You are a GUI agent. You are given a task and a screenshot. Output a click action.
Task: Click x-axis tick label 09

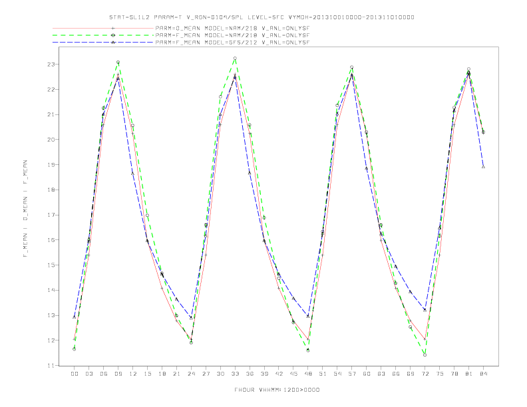pos(118,374)
